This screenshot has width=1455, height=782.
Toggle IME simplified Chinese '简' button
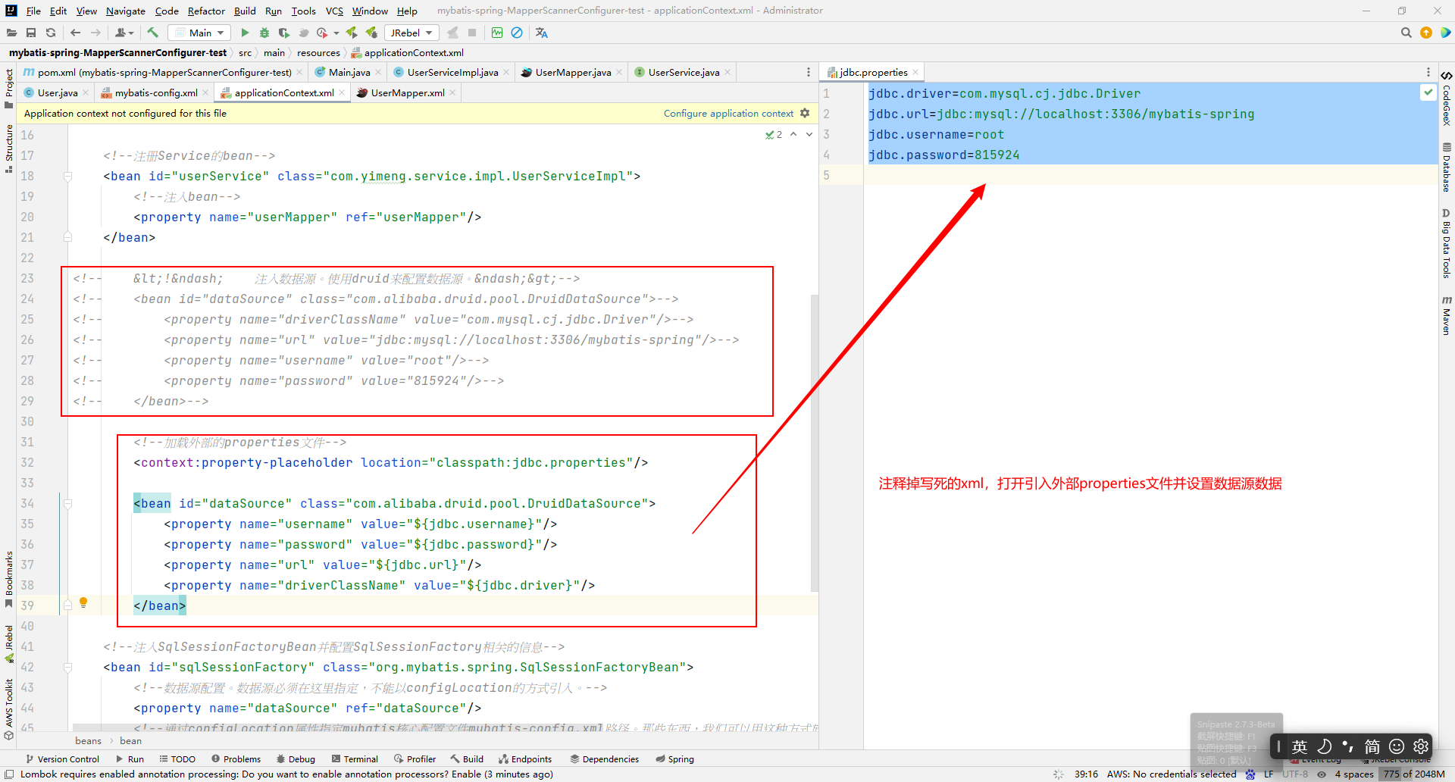coord(1372,746)
